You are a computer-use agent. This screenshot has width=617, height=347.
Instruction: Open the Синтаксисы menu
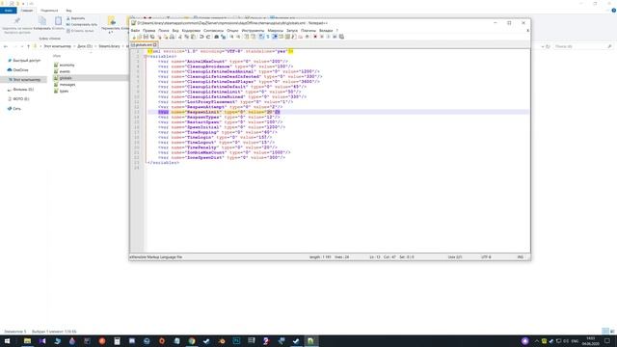coord(213,30)
